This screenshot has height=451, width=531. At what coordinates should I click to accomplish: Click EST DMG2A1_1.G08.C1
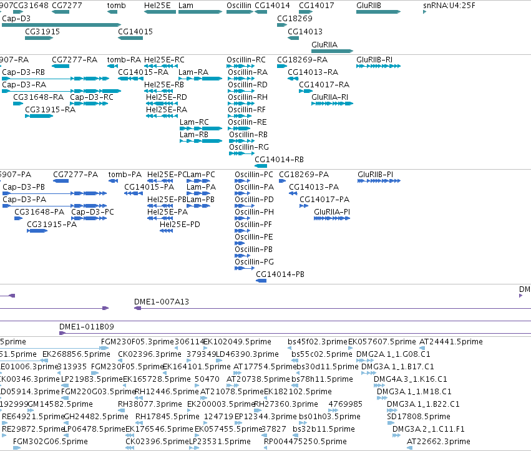pyautogui.click(x=393, y=354)
